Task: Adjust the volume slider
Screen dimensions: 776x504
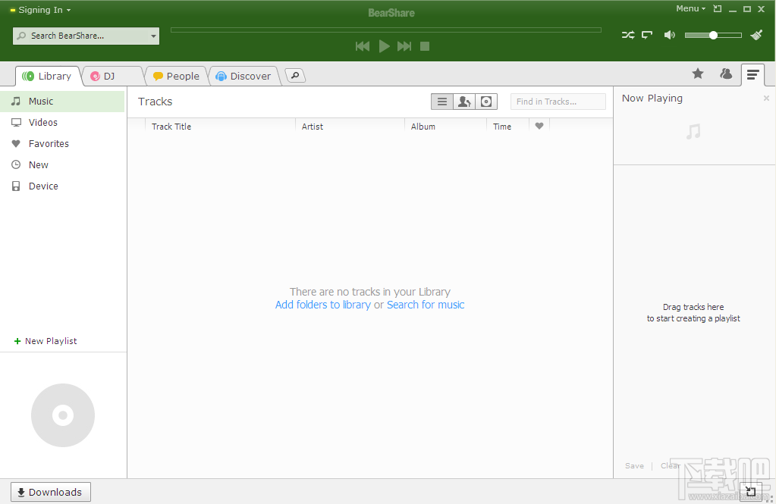Action: [713, 35]
